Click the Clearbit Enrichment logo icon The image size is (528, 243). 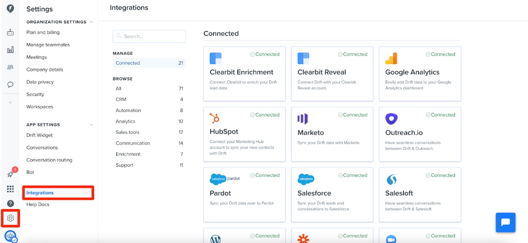[x=215, y=58]
